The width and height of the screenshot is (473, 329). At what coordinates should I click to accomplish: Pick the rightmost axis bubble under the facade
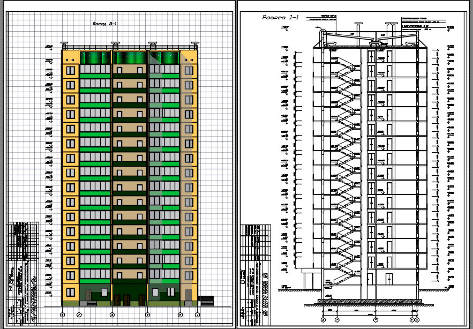click(198, 315)
